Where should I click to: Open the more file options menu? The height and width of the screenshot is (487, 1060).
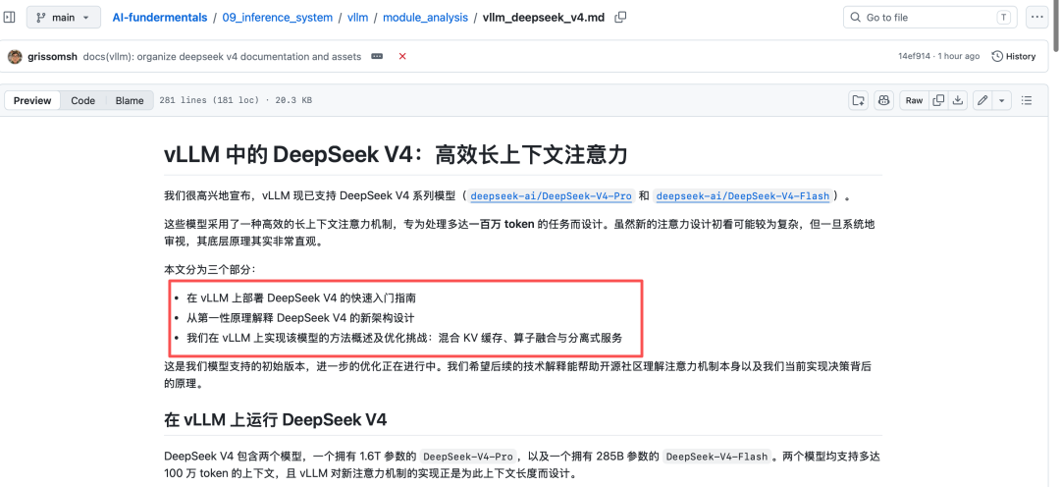click(1037, 17)
